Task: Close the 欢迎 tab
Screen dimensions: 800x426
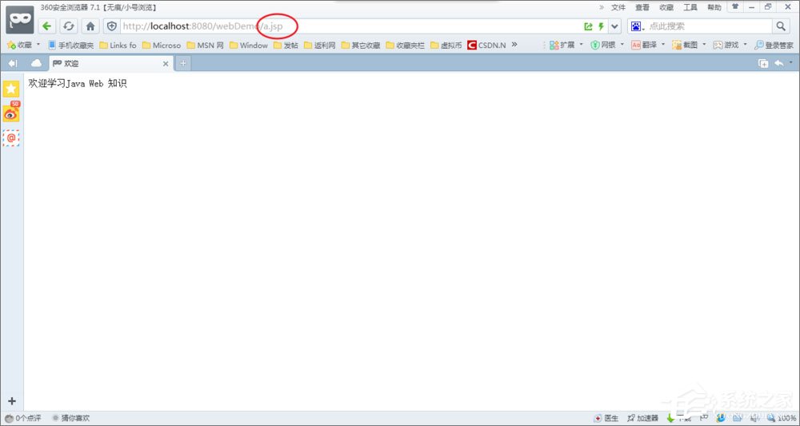Action: tap(166, 64)
